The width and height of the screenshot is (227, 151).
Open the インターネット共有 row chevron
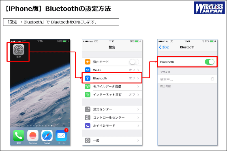(138, 95)
